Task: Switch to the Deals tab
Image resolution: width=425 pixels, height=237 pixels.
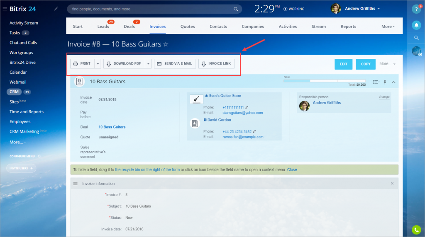Action: click(129, 27)
